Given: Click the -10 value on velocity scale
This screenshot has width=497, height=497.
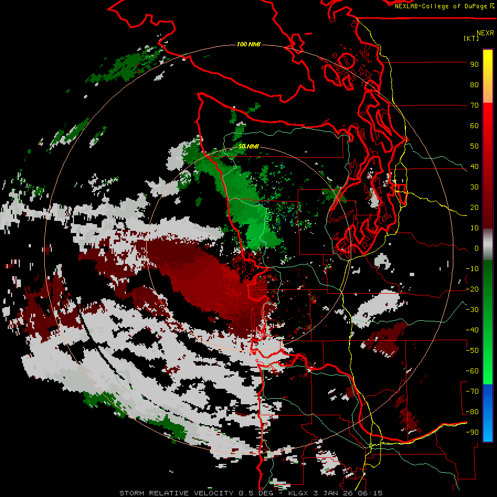Looking at the screenshot, I should (472, 269).
